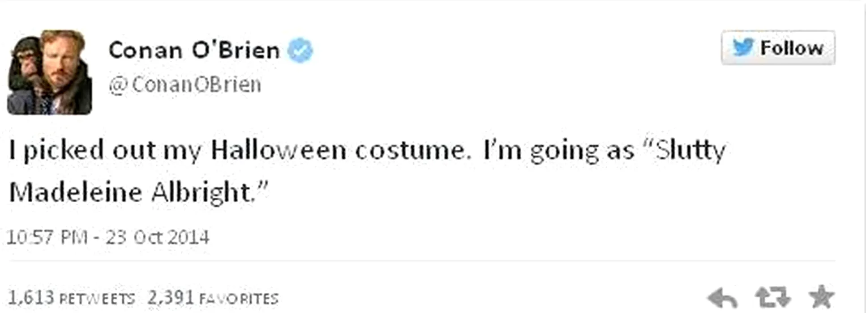Click the blue verified badge
866x313 pixels.
tap(300, 50)
